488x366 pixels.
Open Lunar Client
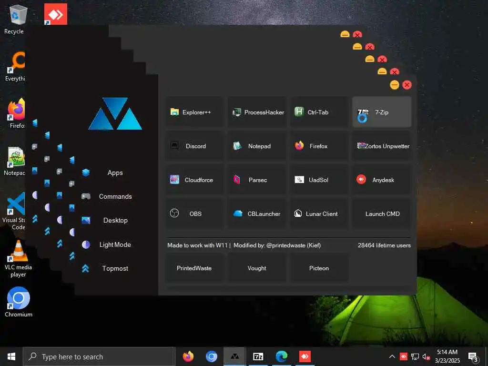(319, 214)
